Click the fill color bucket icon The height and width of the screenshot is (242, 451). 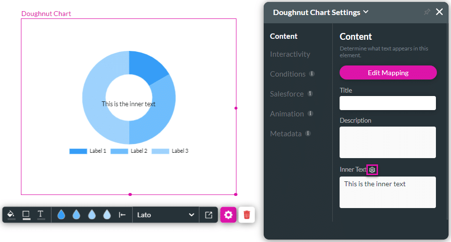[x=11, y=214]
